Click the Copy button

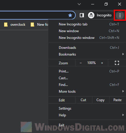click(101, 100)
